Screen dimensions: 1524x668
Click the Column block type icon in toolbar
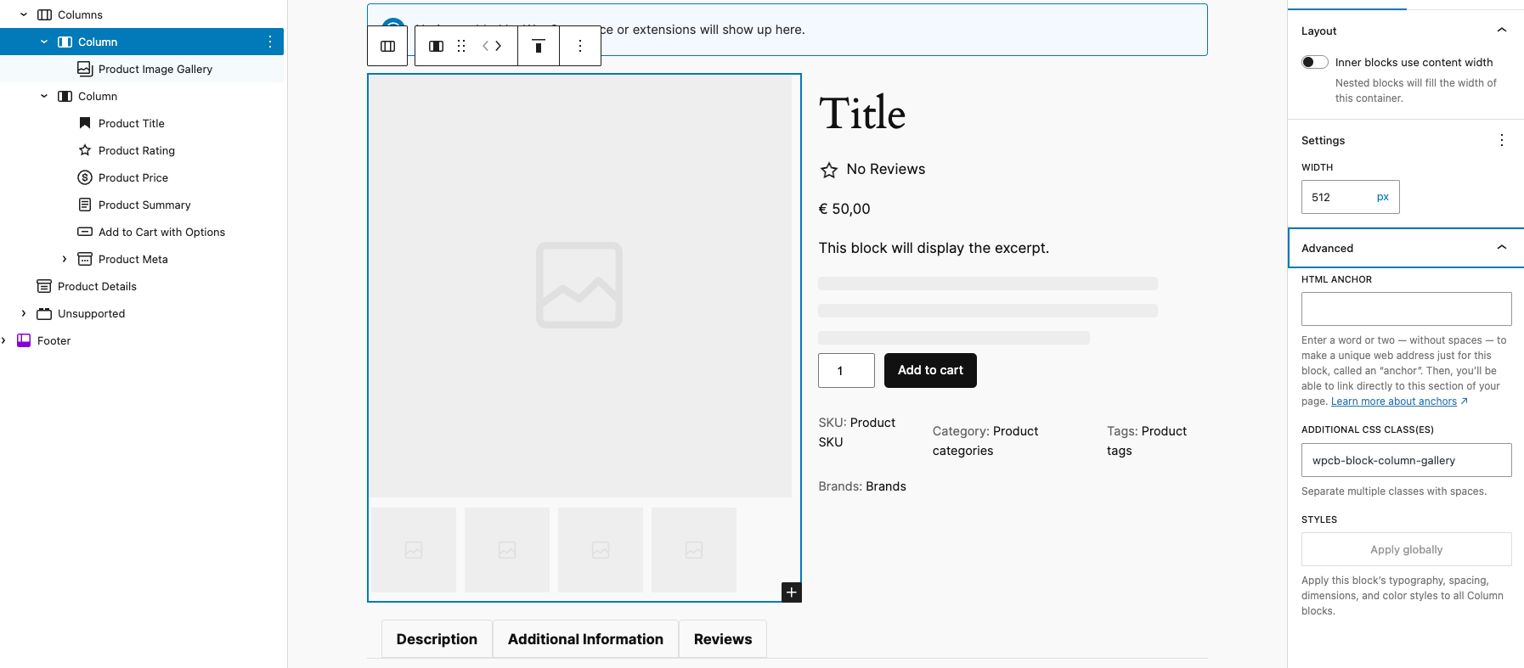[x=436, y=47]
